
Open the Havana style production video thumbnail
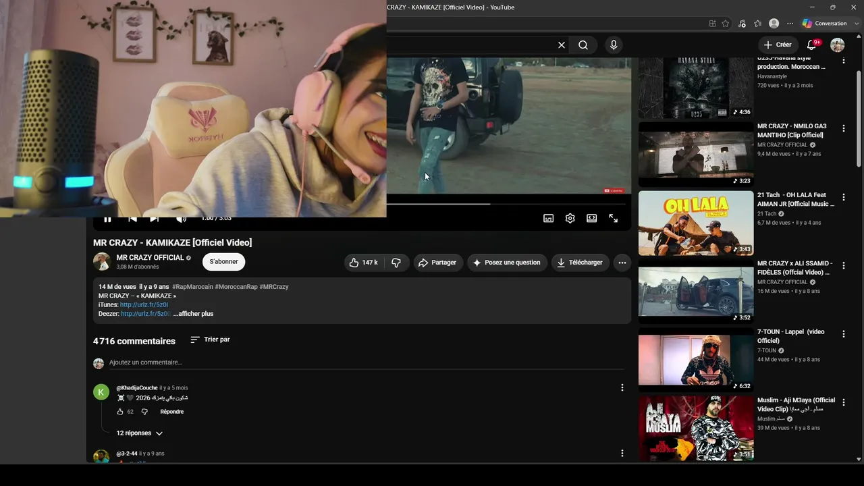[696, 88]
